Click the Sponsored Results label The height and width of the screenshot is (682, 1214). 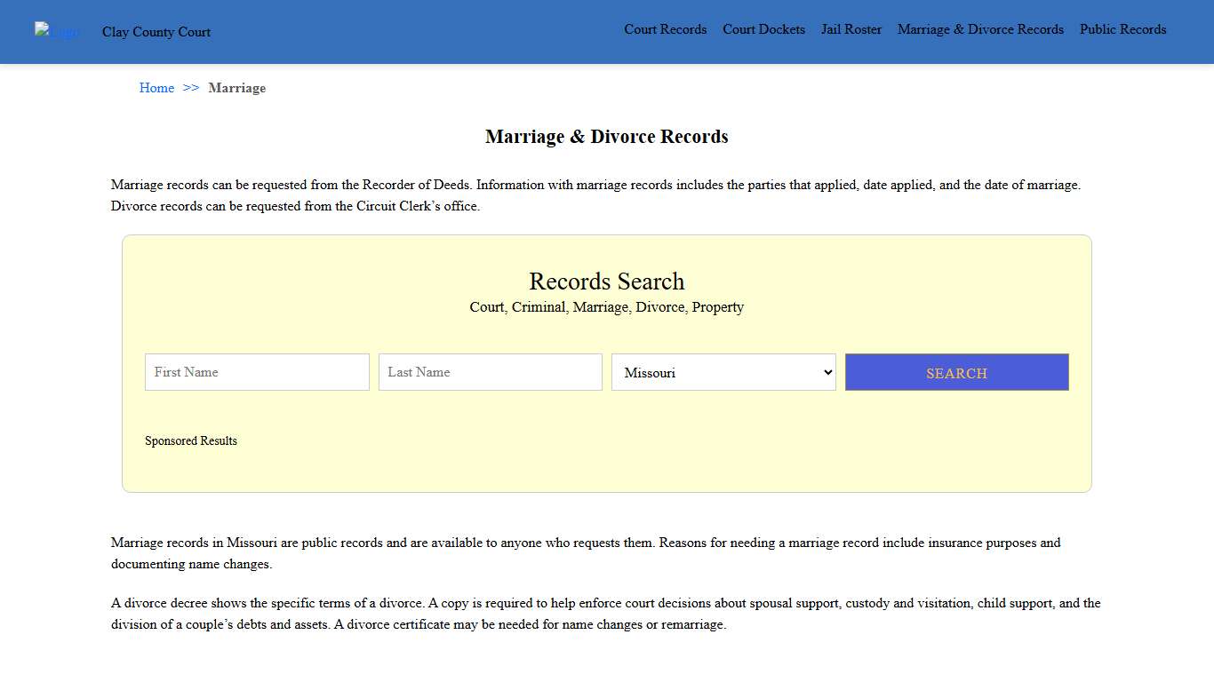coord(191,440)
